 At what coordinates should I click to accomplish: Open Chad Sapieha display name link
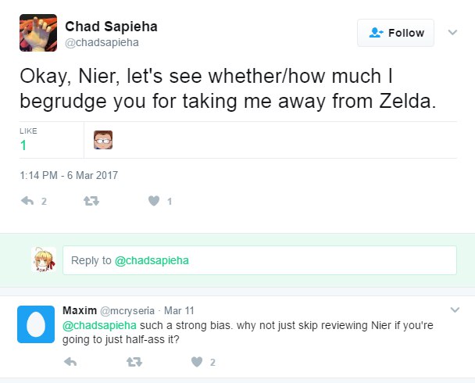tap(111, 27)
